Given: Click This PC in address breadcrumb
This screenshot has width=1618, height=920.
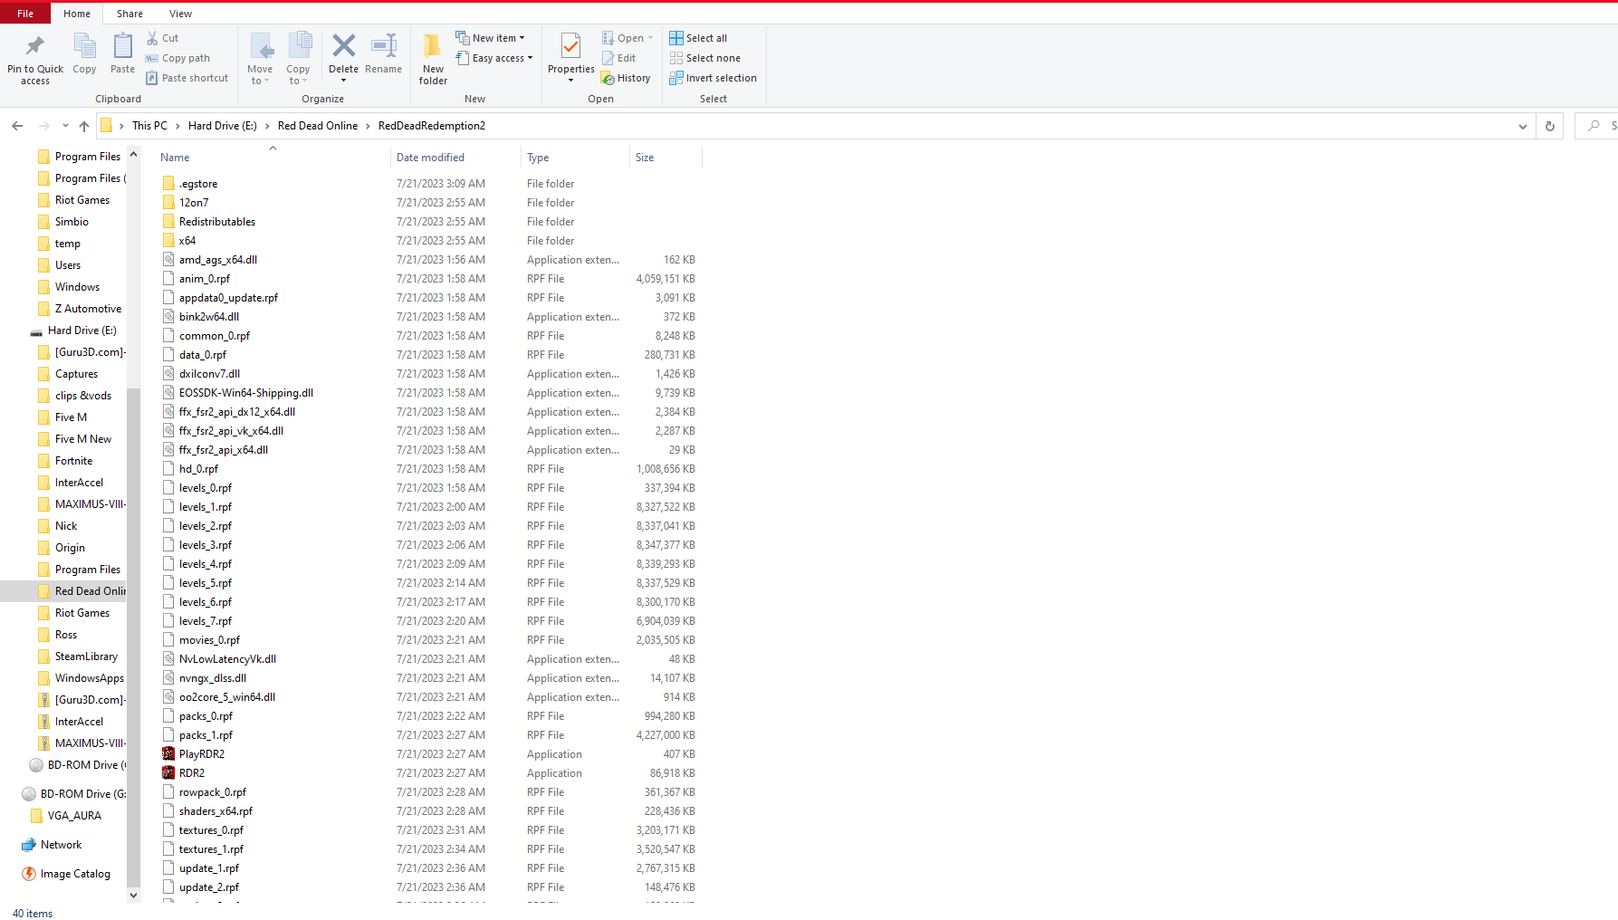Looking at the screenshot, I should click(149, 126).
